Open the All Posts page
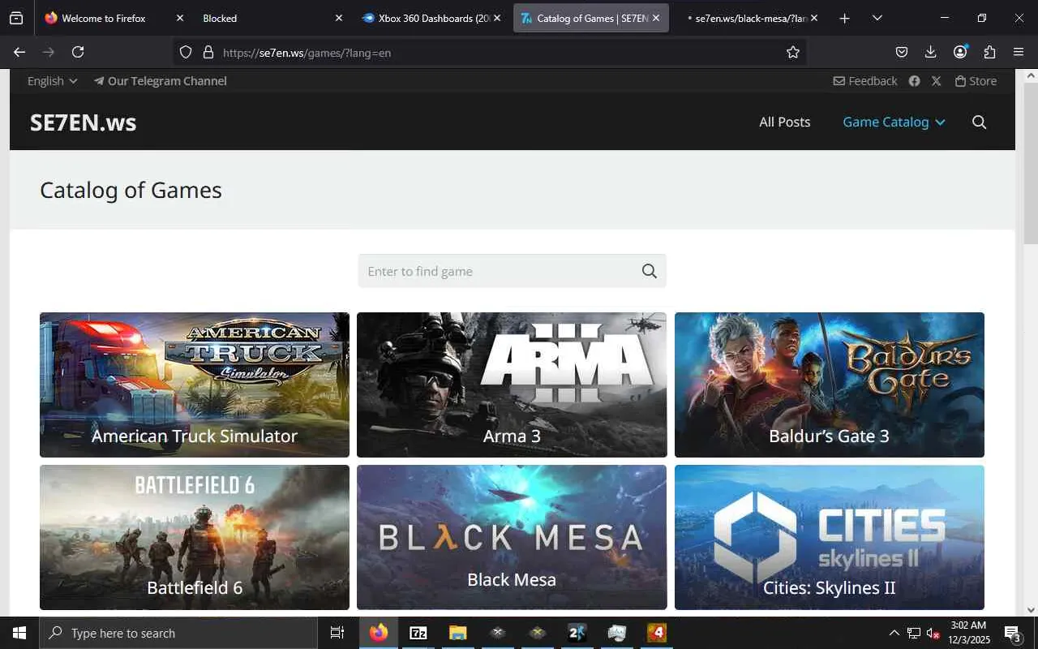 click(x=784, y=122)
